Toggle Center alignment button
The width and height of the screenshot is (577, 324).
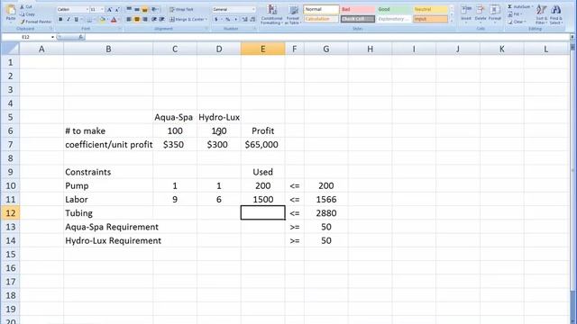[137, 19]
